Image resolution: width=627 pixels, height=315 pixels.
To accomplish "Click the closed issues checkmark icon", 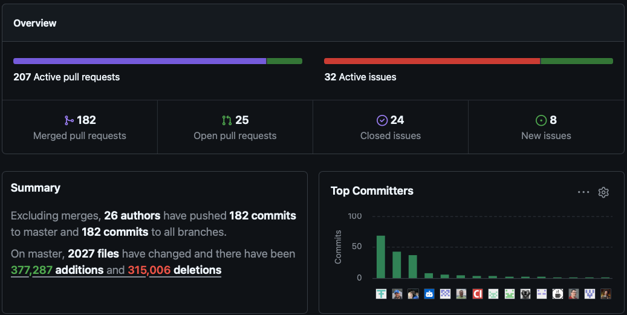I will (x=382, y=120).
